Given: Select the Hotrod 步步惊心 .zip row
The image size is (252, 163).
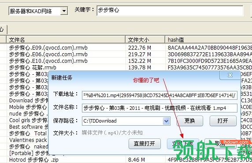Looking at the screenshot, I should coord(34,160).
